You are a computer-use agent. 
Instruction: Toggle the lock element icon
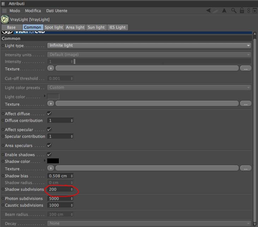coord(242,11)
